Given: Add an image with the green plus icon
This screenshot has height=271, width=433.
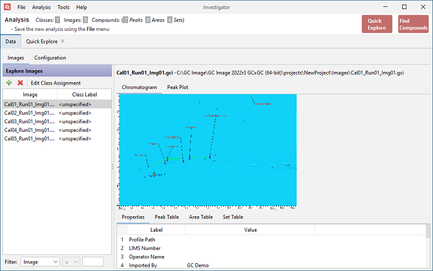Looking at the screenshot, I should tap(9, 83).
